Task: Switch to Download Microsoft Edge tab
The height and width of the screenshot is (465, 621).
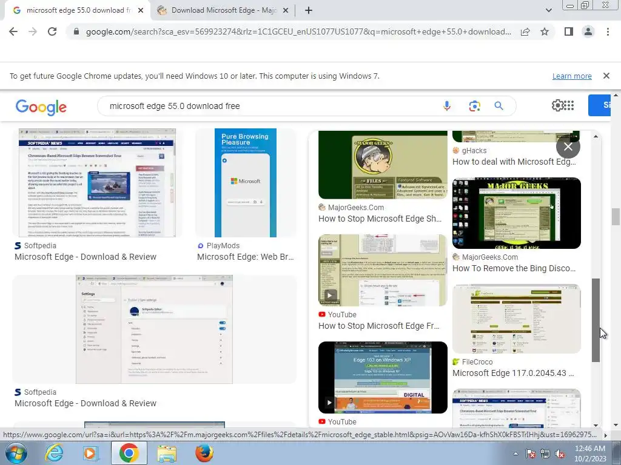Action: click(x=223, y=11)
